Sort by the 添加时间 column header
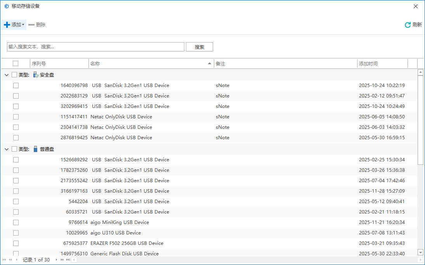 pyautogui.click(x=380, y=63)
